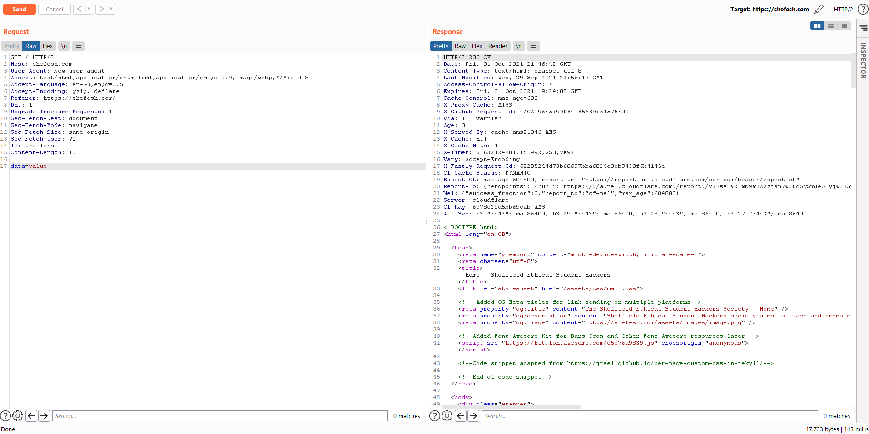
Task: Expand the previous request history dropdown
Action: [89, 9]
